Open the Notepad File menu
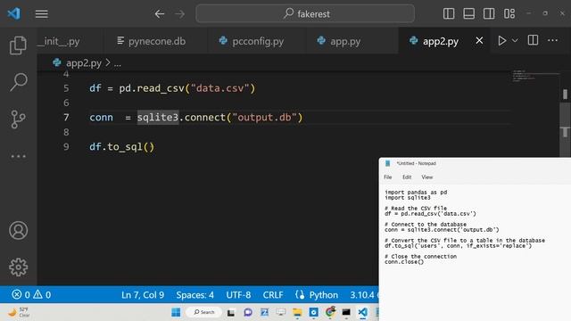571x321 pixels. 388,177
